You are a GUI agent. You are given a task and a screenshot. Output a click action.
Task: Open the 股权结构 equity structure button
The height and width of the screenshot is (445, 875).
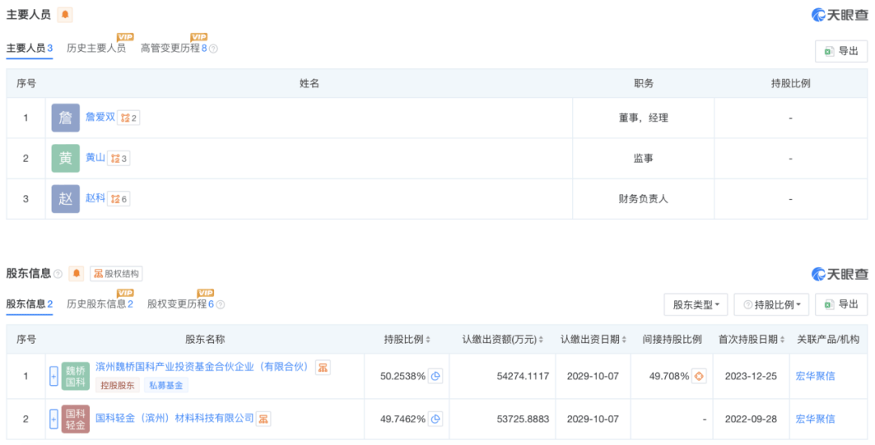click(116, 273)
